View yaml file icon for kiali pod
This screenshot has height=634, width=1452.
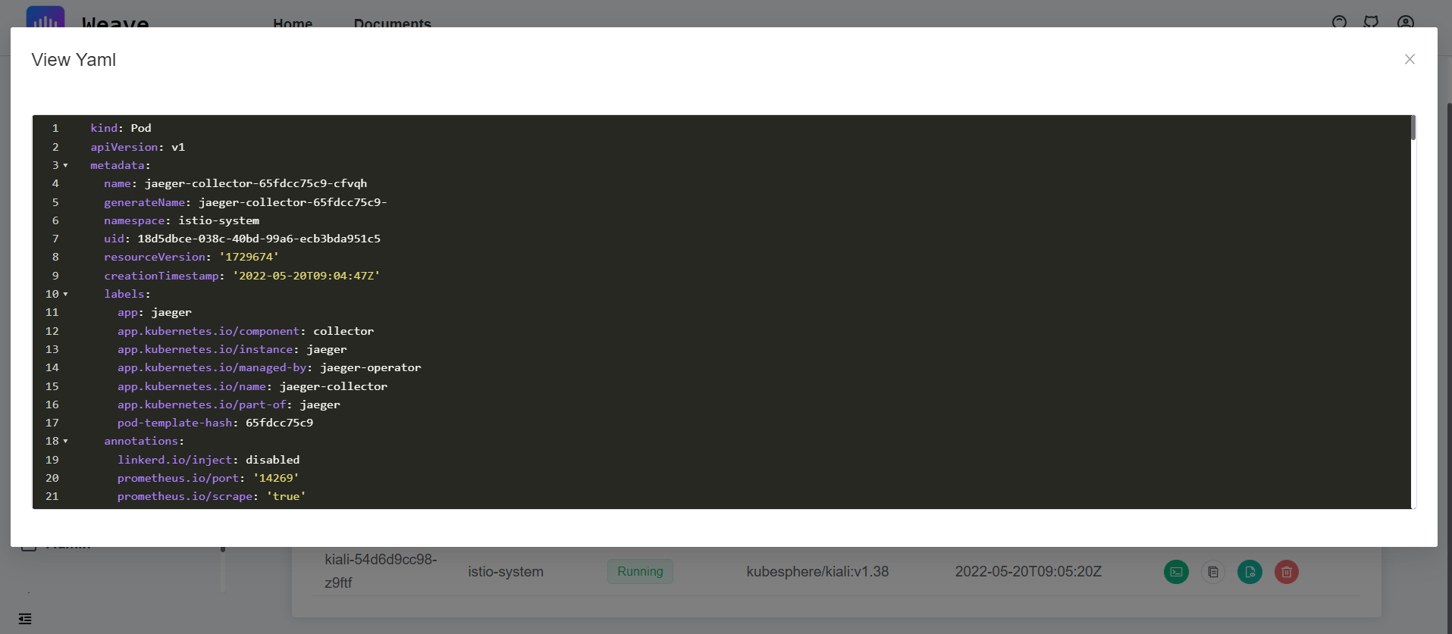pyautogui.click(x=1250, y=572)
